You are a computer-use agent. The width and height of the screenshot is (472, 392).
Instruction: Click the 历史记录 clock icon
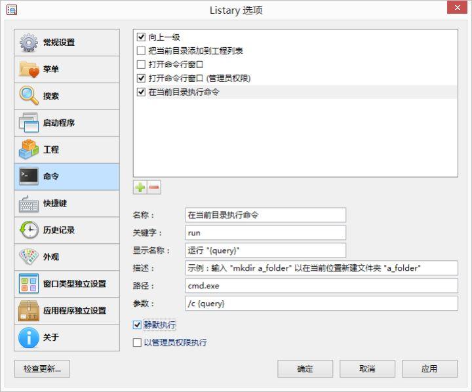point(29,229)
